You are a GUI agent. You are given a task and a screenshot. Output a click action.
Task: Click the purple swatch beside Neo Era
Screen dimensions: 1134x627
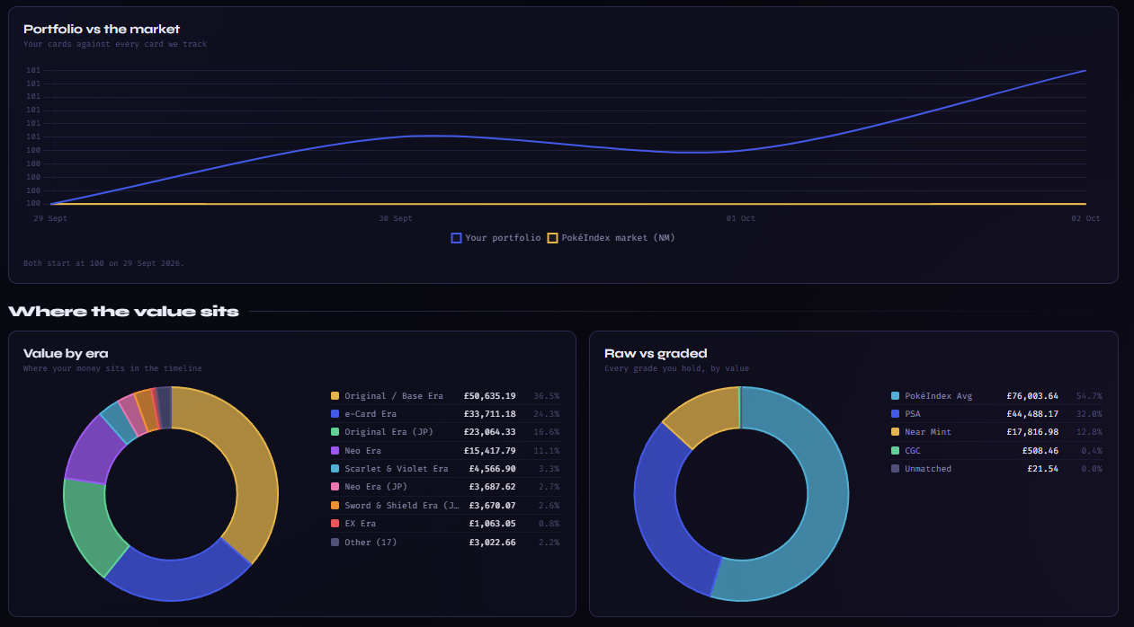click(335, 451)
